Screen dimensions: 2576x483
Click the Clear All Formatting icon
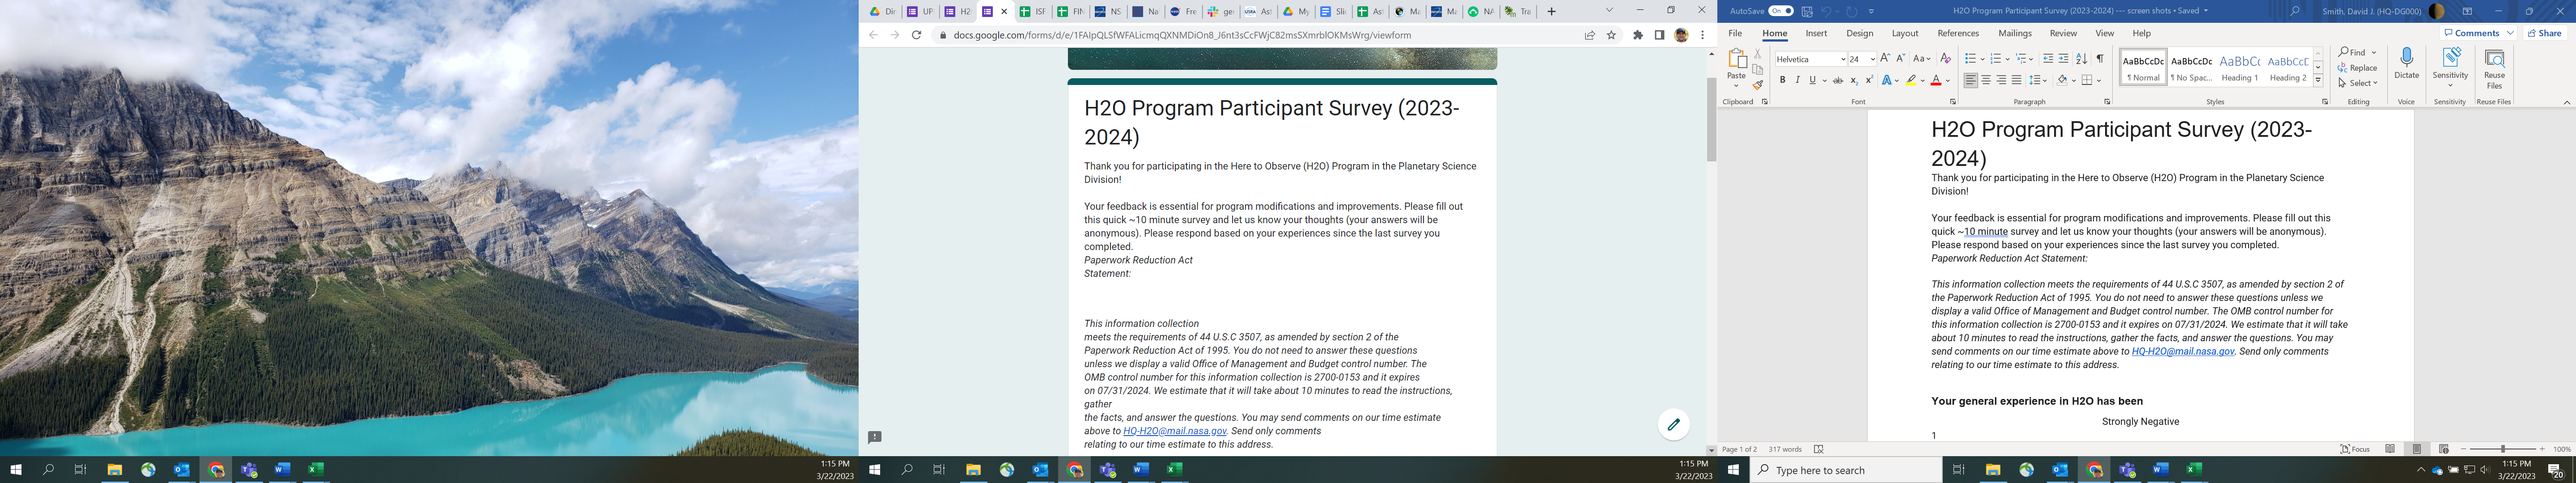pos(1945,59)
